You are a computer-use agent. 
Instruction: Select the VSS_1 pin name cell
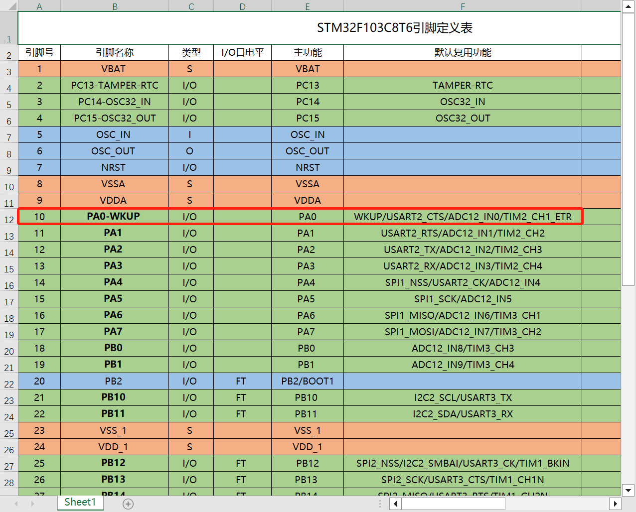click(x=115, y=430)
